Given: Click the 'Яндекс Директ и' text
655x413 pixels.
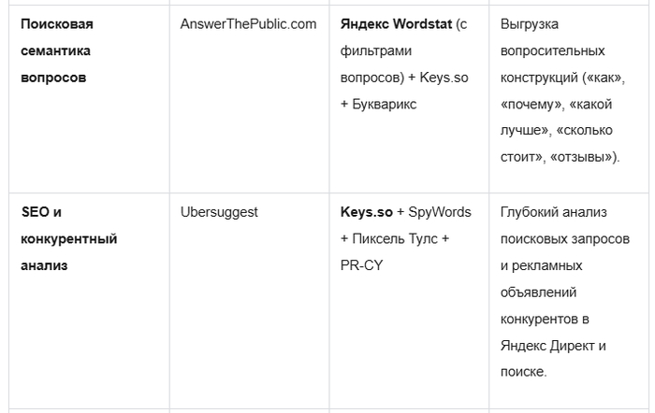Looking at the screenshot, I should point(553,346).
